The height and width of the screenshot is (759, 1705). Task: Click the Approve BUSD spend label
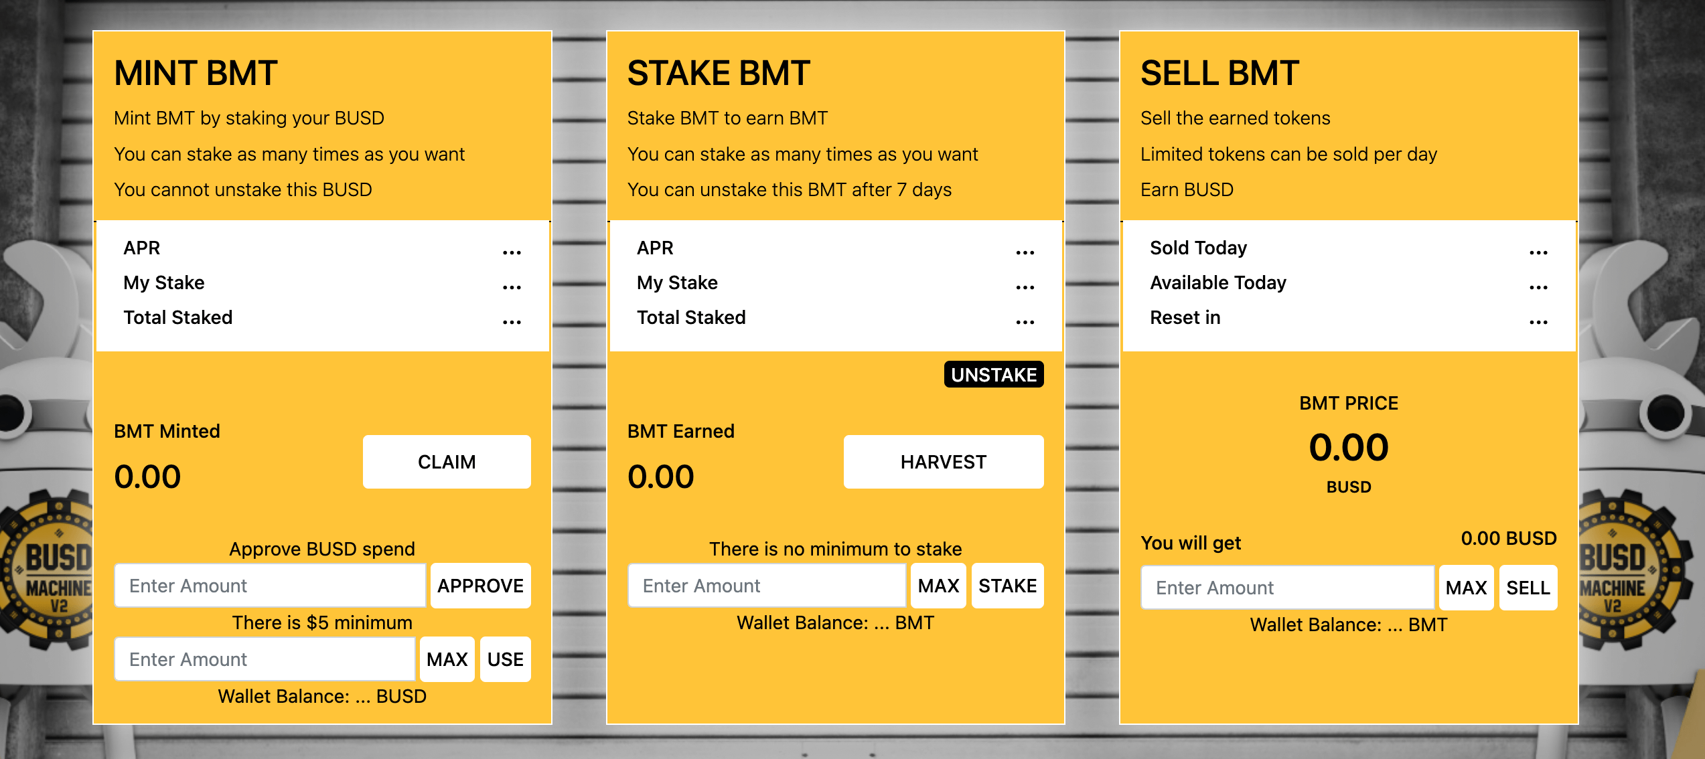click(322, 549)
